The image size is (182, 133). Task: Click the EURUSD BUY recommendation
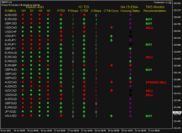point(149,19)
